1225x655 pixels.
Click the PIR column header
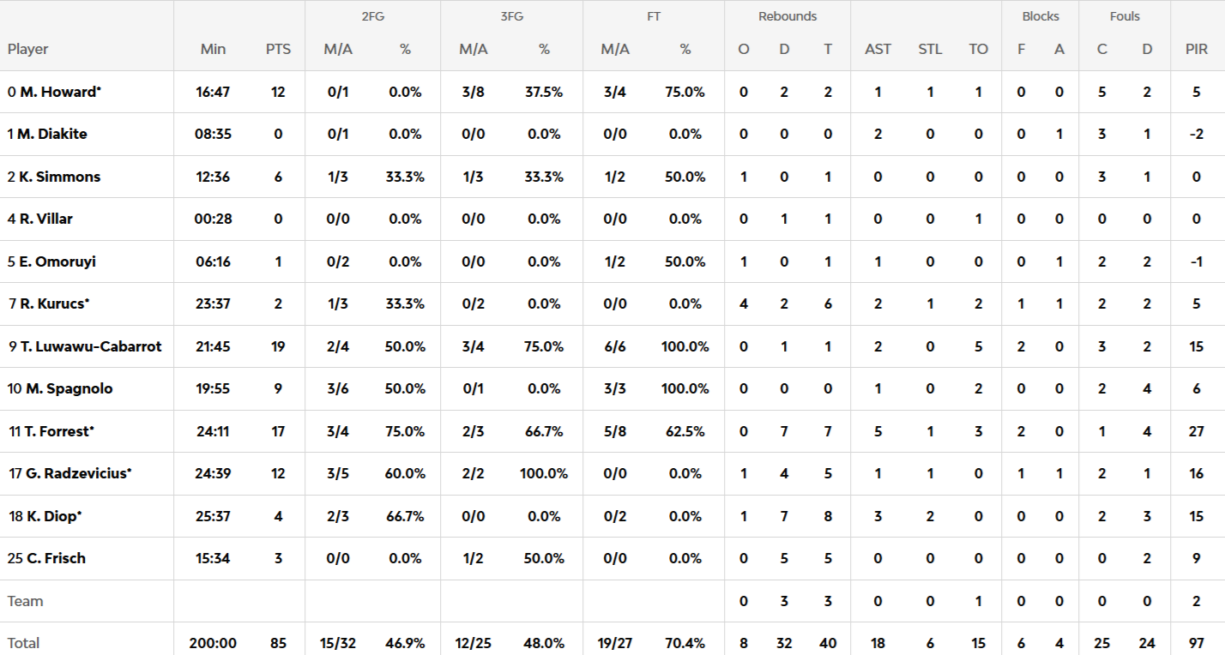coord(1196,49)
